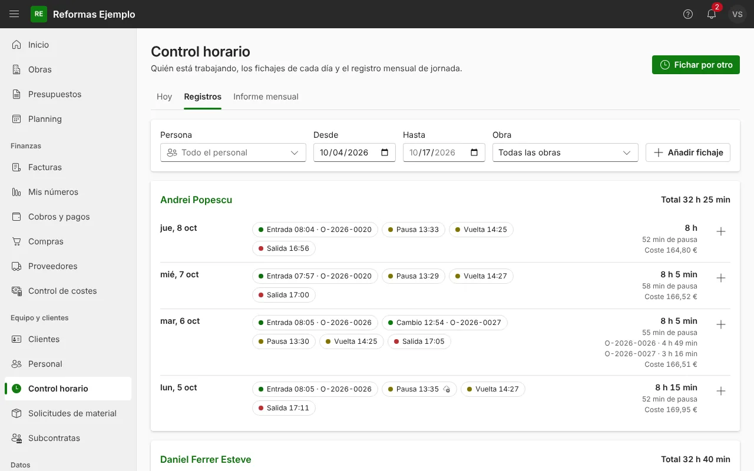Click the Cobros y pagos wallet icon

(16, 217)
